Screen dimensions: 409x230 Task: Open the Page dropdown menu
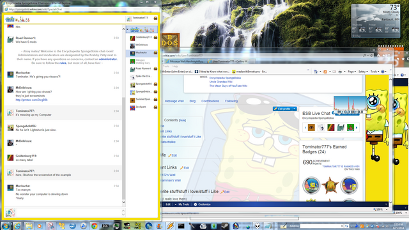[351, 72]
